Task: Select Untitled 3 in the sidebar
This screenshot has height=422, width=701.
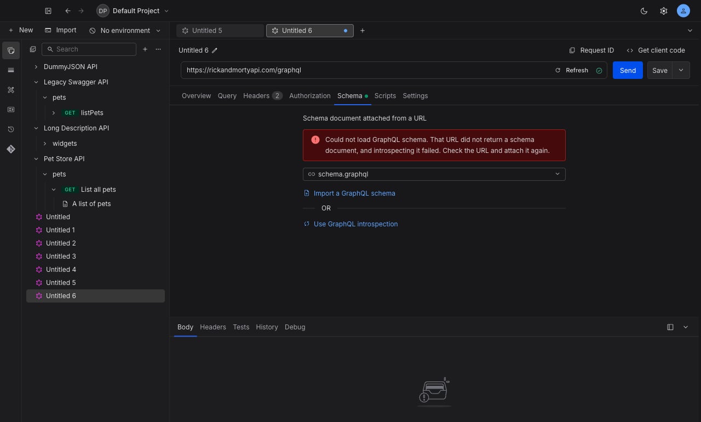Action: point(61,256)
